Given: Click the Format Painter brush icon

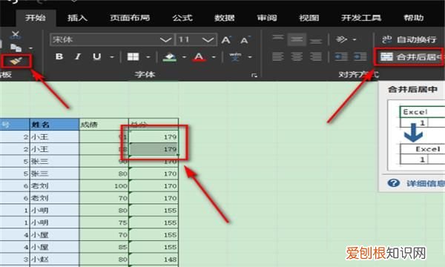Looking at the screenshot, I should 16,61.
